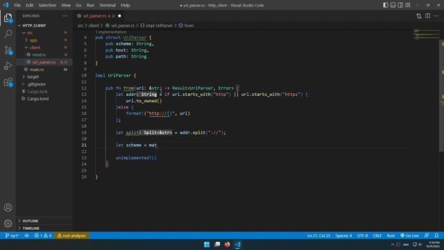The width and height of the screenshot is (444, 250).
Task: Select language mode Rust in status bar
Action: [x=391, y=235]
